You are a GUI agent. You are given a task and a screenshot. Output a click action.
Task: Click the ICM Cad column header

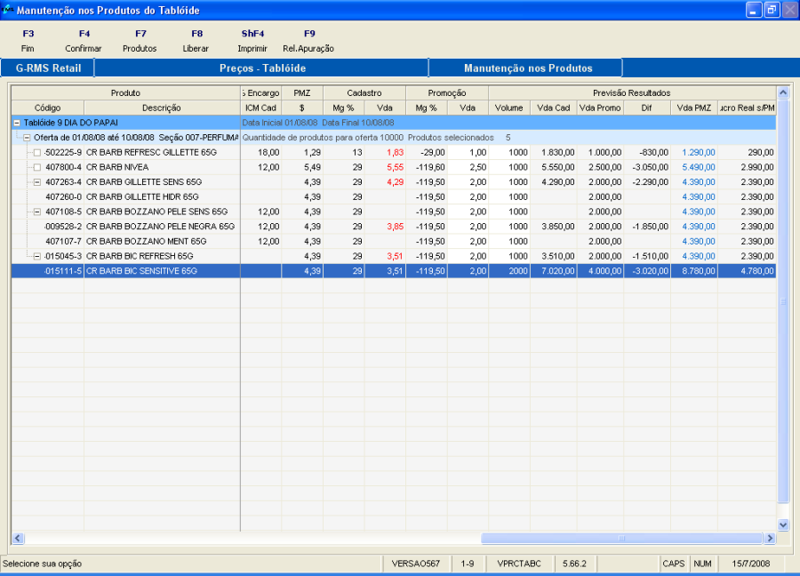260,108
